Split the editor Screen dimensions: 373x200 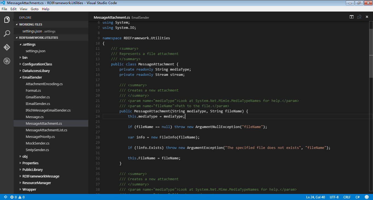point(352,17)
